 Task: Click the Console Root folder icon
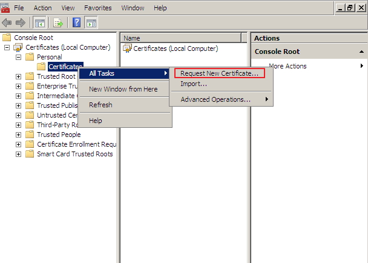click(7, 38)
